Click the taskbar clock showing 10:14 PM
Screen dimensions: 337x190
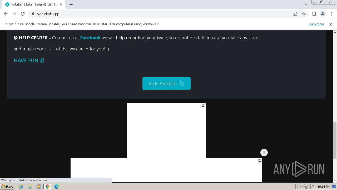pyautogui.click(x=324, y=187)
